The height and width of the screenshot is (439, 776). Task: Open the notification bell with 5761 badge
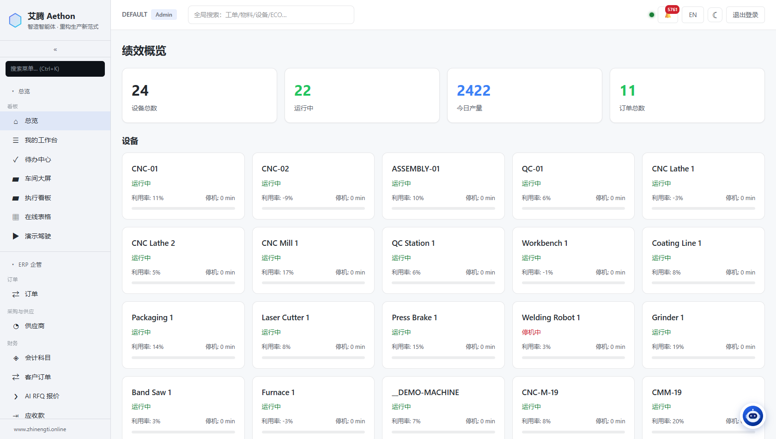(668, 15)
